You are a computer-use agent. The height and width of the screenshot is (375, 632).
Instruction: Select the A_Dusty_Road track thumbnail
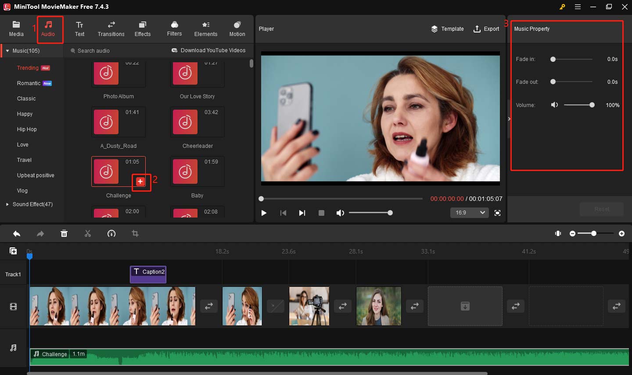tap(118, 122)
